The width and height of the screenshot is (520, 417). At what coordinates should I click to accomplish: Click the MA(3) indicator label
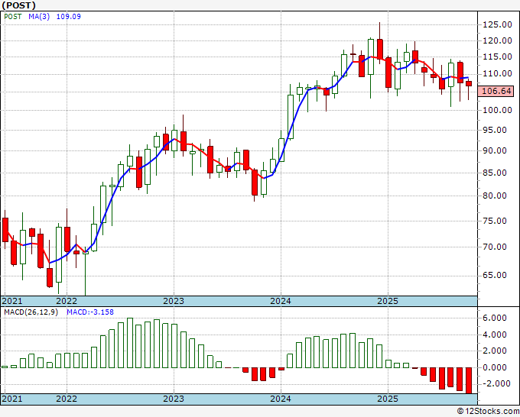(39, 17)
